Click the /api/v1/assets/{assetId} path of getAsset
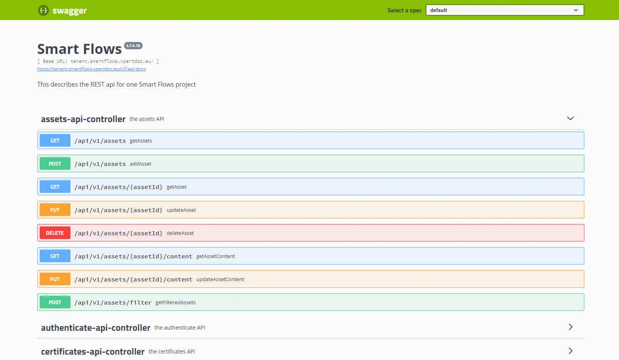Image resolution: width=619 pixels, height=360 pixels. pos(119,187)
